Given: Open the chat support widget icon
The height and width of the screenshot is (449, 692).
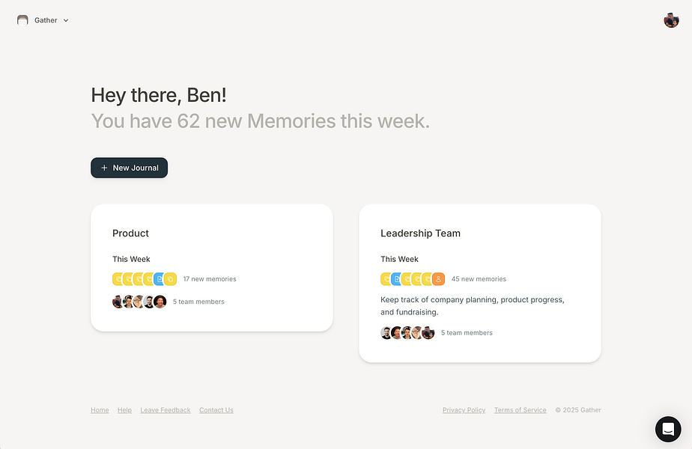Looking at the screenshot, I should (668, 429).
